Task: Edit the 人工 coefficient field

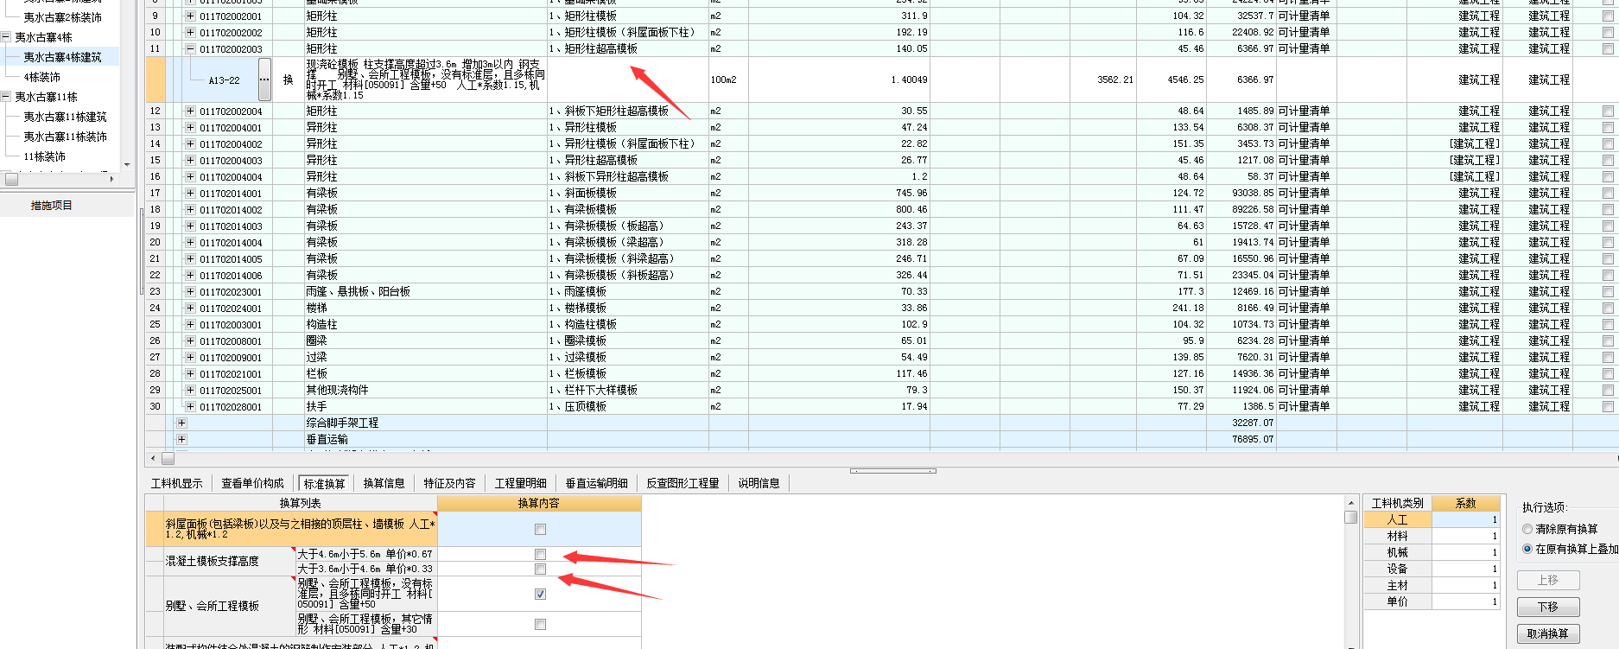Action: point(1465,520)
